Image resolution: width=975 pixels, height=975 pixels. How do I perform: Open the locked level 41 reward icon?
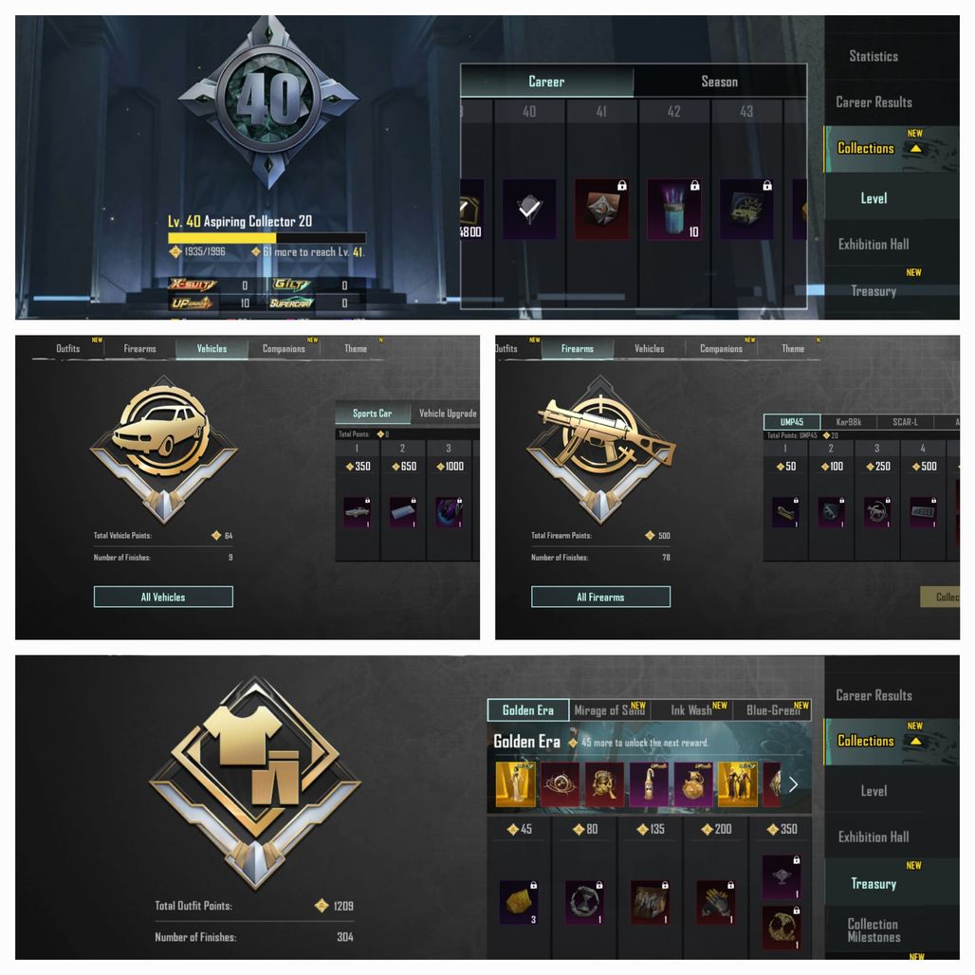pos(601,209)
